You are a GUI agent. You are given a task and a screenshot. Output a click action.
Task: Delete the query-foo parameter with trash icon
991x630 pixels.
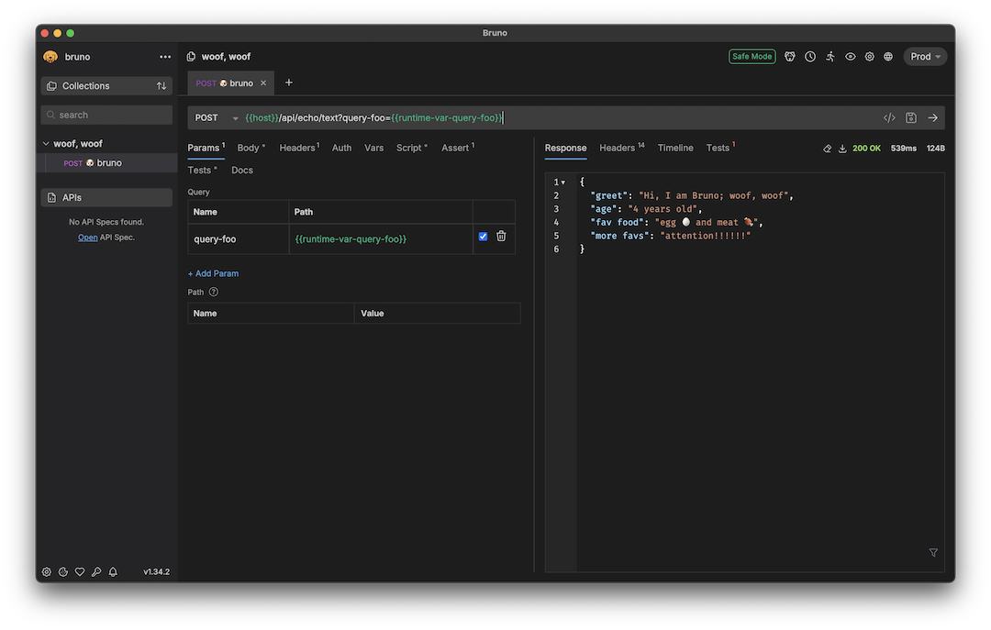click(x=501, y=237)
